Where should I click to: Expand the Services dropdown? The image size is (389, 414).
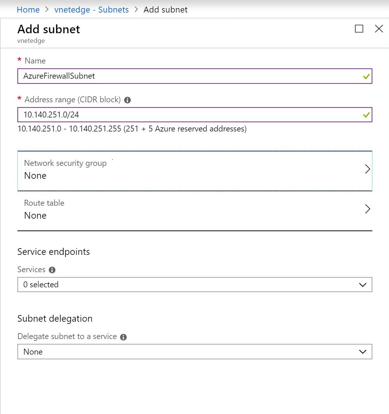coord(195,285)
